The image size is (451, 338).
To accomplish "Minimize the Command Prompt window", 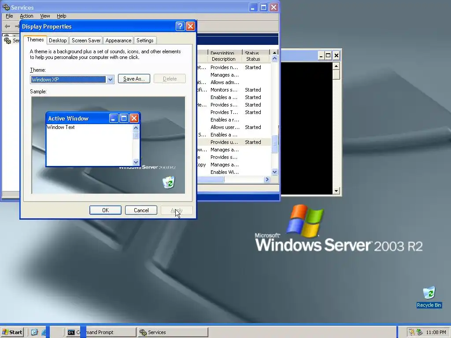I will (321, 55).
